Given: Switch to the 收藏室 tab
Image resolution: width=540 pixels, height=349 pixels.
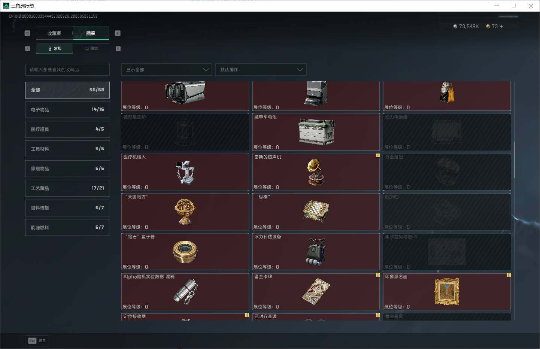Looking at the screenshot, I should pos(54,33).
